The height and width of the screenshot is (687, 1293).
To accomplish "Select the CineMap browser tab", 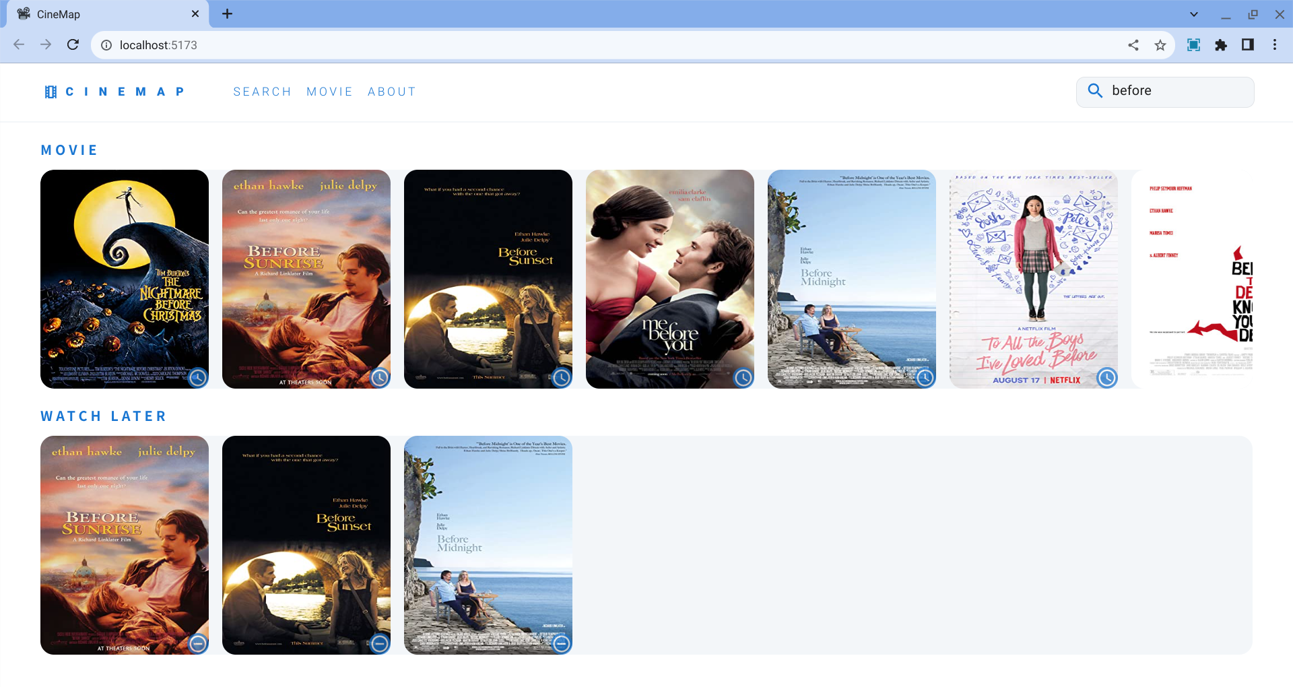I will pyautogui.click(x=108, y=14).
